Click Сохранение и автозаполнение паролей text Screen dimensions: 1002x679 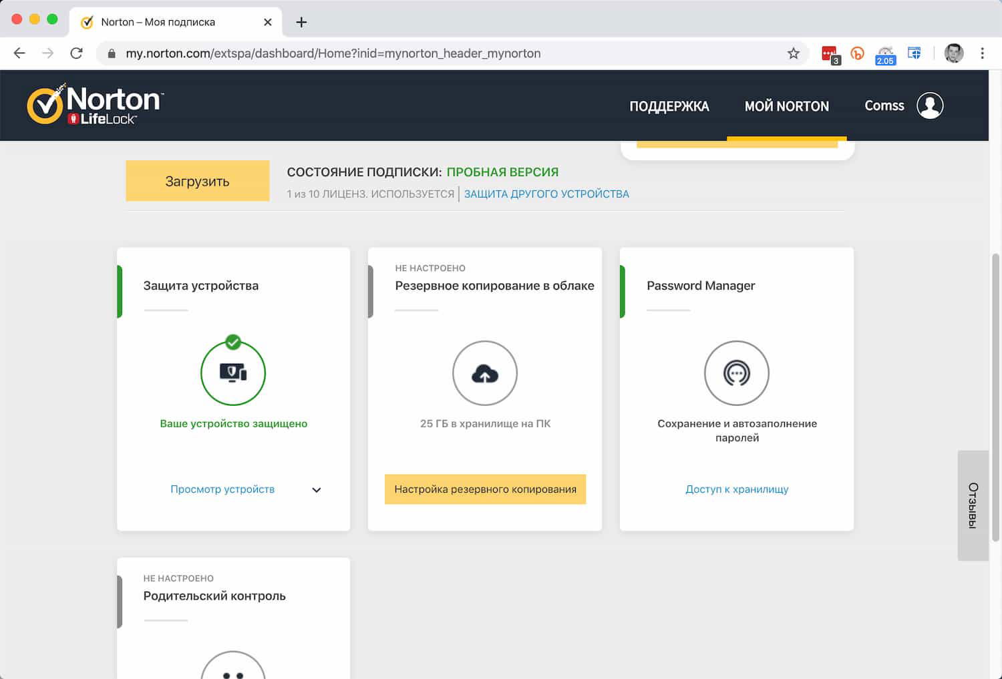point(737,431)
